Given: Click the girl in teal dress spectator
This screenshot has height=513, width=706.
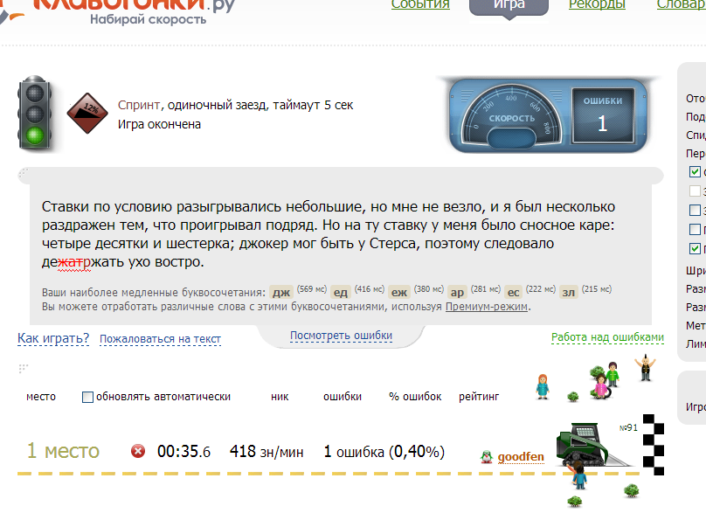Looking at the screenshot, I should point(543,386).
